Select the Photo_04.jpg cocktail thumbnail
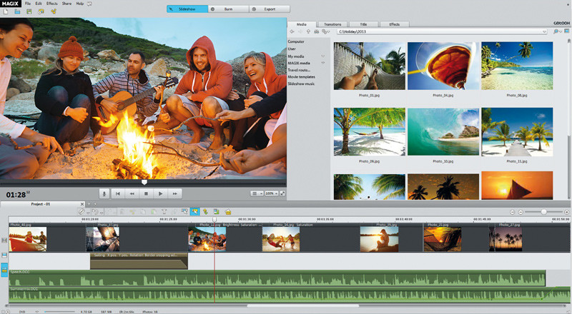This screenshot has height=314, width=572. pos(443,66)
